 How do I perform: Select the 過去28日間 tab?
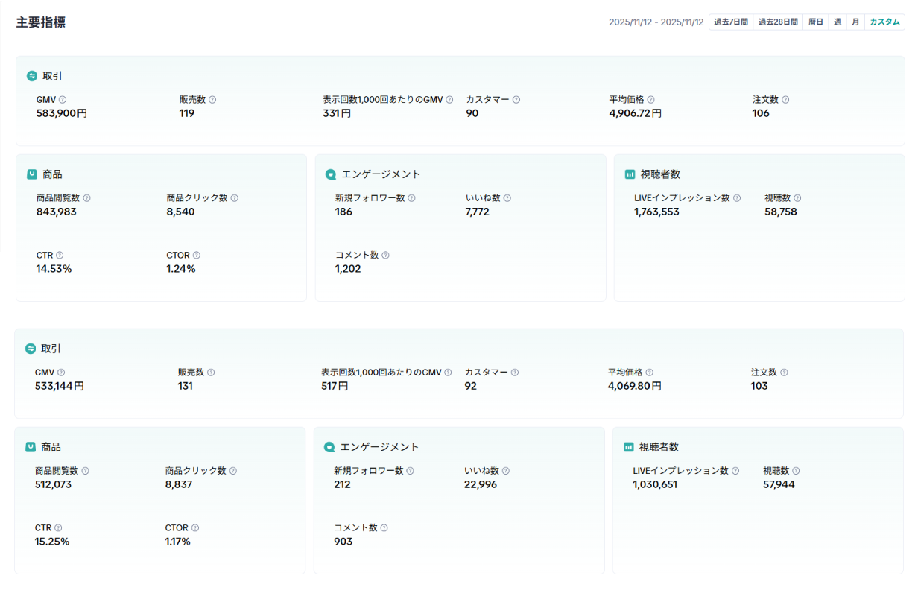(778, 22)
